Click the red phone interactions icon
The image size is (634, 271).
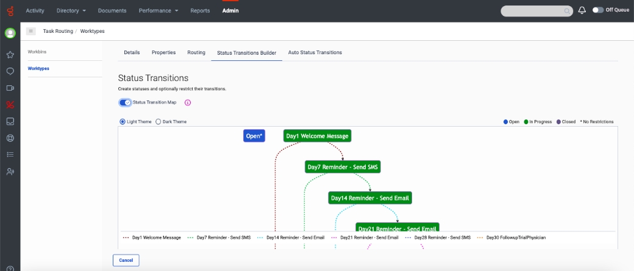point(10,104)
